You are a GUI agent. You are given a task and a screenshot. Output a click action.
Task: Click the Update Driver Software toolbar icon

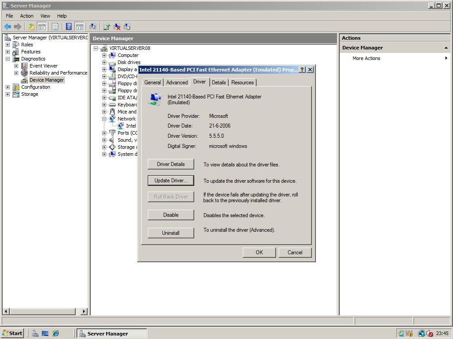107,27
